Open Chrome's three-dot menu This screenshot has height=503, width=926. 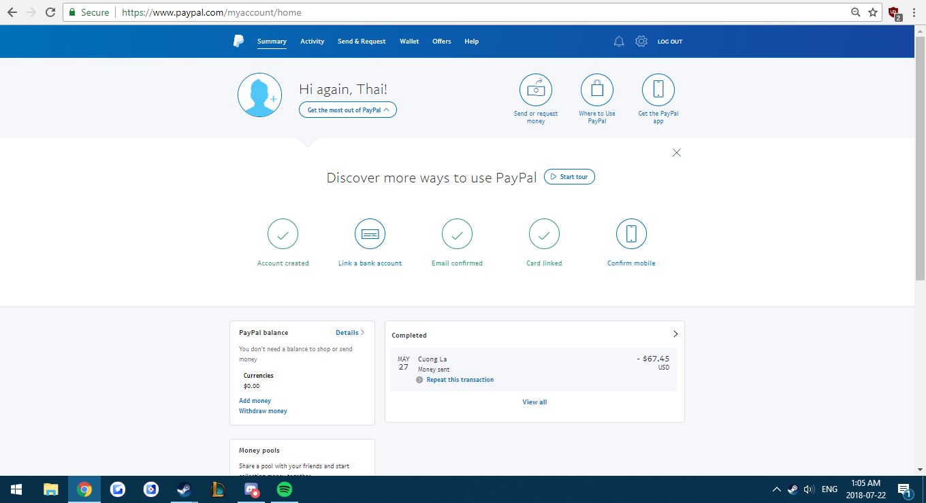click(x=914, y=12)
